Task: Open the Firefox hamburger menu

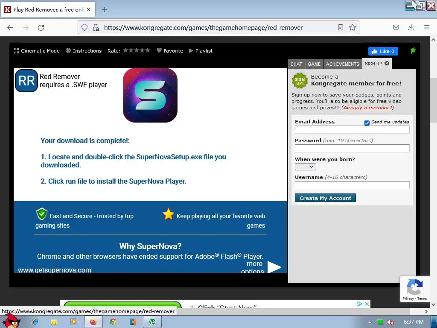Action: (426, 27)
